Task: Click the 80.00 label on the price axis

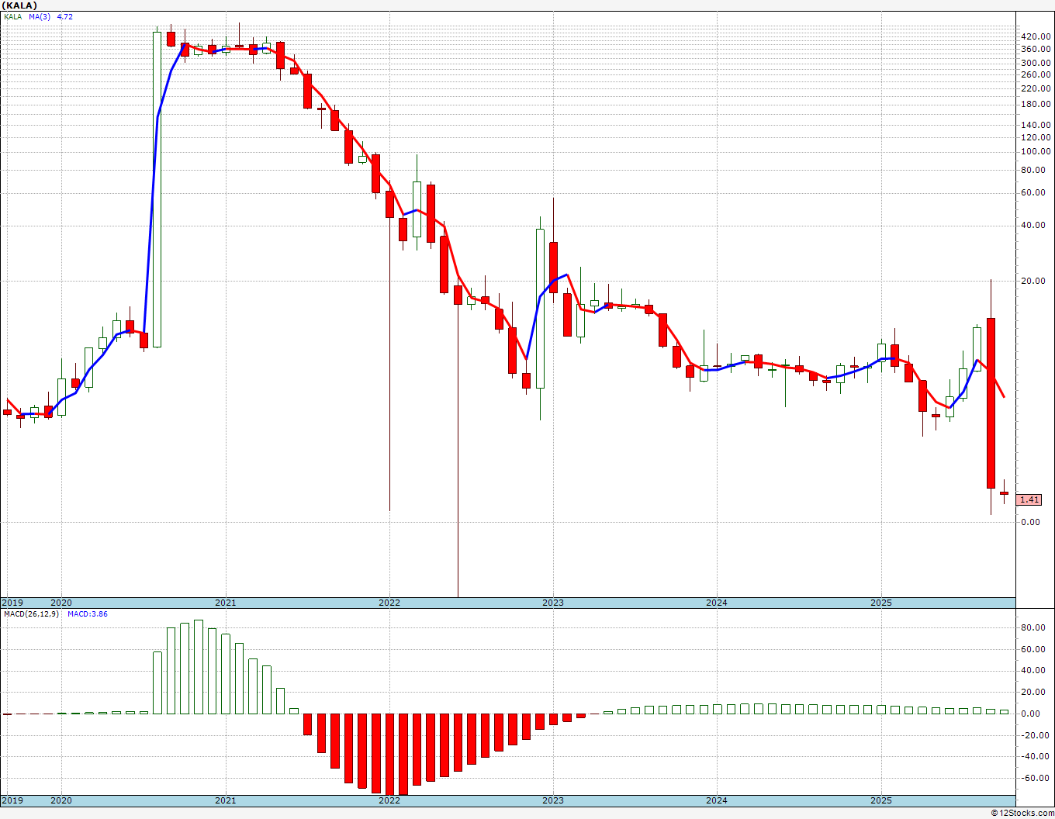Action: point(1034,169)
